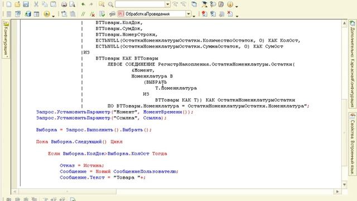The height and width of the screenshot is (201, 357).
Task: Click the Redo arrow icon
Action: tap(91, 4)
